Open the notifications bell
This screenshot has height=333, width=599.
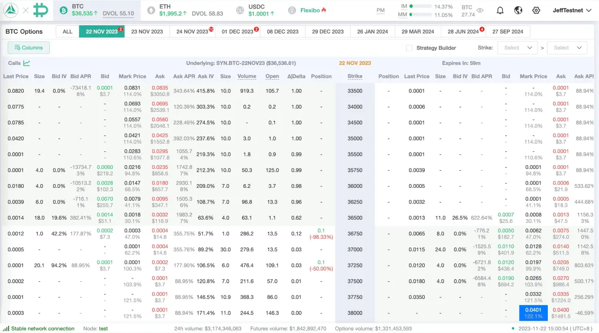point(500,9)
